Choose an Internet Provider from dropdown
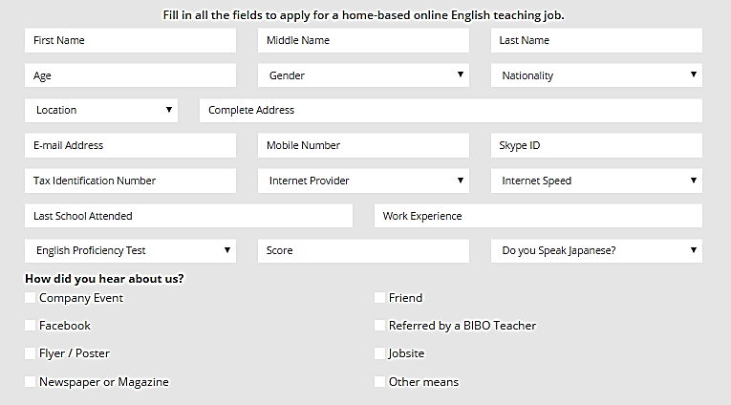Image resolution: width=731 pixels, height=405 pixels. [363, 181]
